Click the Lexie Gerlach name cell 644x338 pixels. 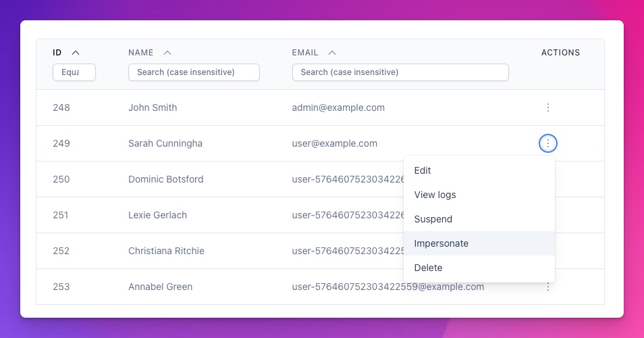(157, 215)
